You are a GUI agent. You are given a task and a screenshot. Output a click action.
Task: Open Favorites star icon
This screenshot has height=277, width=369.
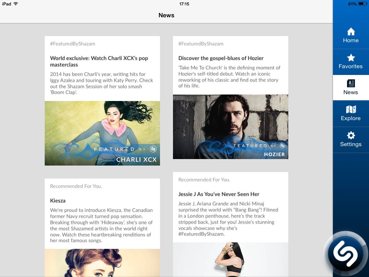point(351,58)
